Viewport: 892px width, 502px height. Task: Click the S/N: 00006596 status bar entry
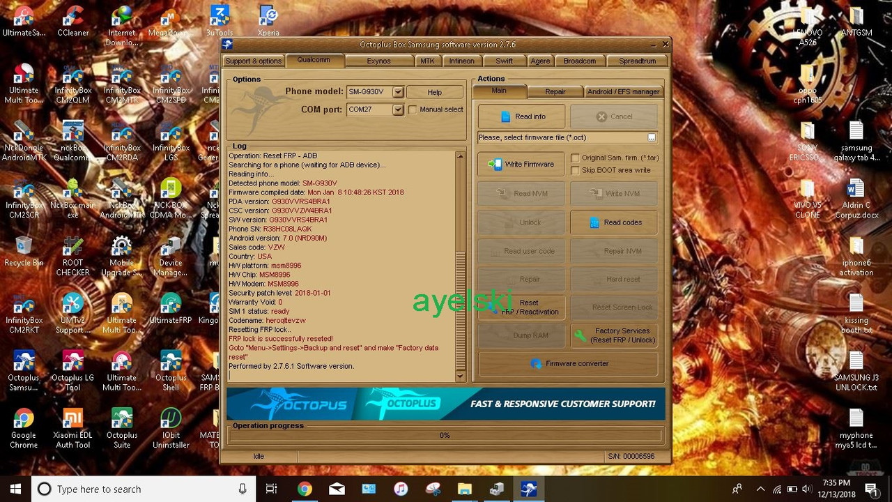pos(631,456)
